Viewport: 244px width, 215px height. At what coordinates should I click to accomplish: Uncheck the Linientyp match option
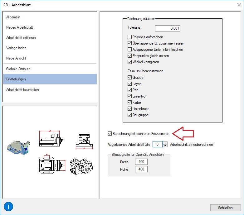[130, 96]
